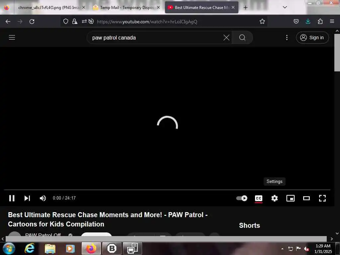Open site permissions icon in address bar

click(84, 21)
